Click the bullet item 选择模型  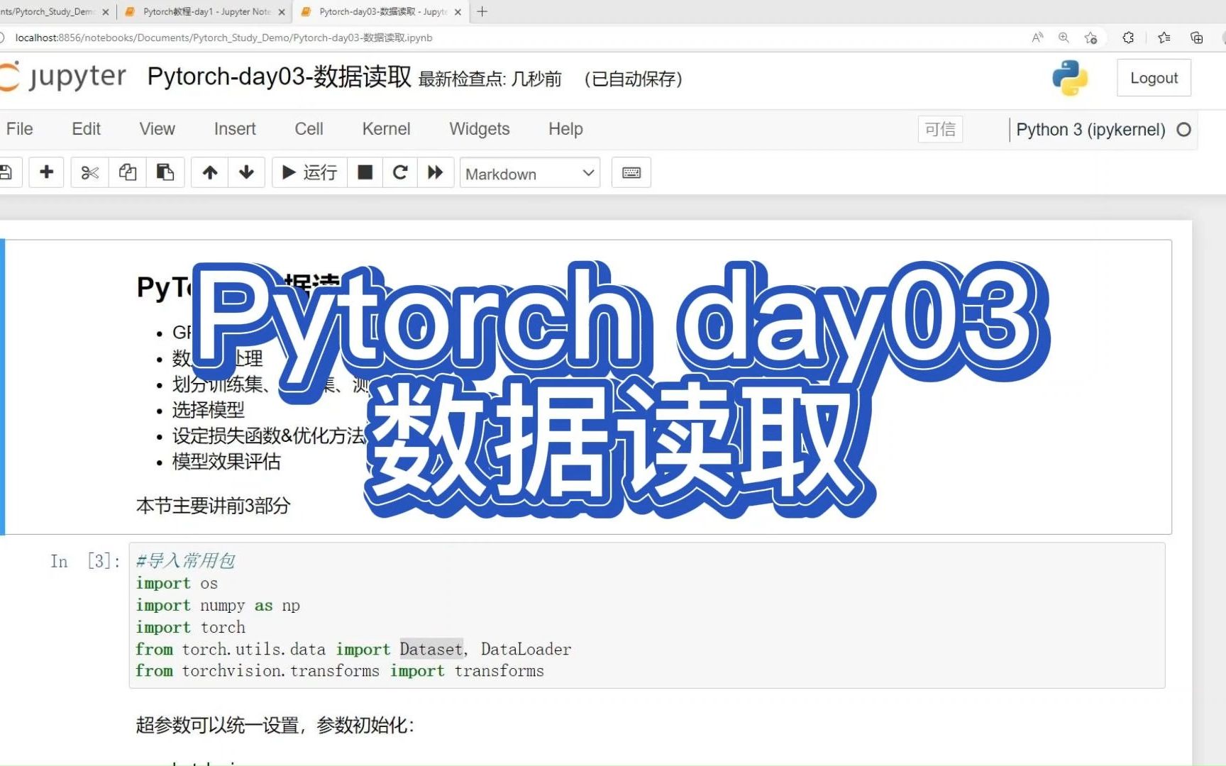(x=209, y=410)
